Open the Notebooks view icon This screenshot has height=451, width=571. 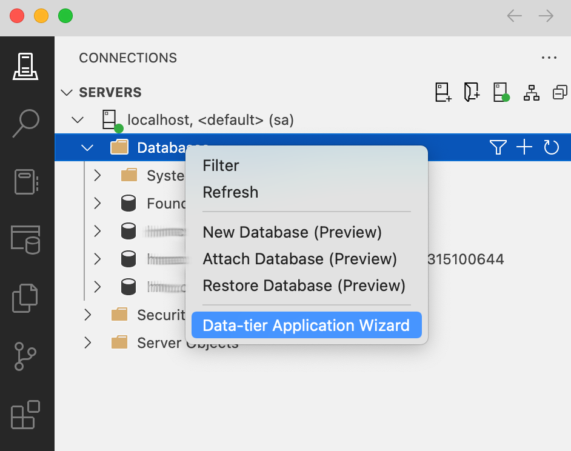coord(27,181)
